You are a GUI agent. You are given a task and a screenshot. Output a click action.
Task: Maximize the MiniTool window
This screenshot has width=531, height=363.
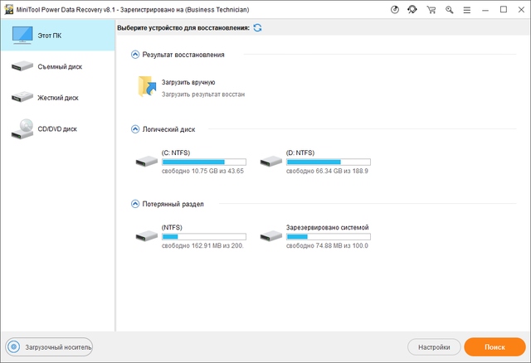(504, 9)
